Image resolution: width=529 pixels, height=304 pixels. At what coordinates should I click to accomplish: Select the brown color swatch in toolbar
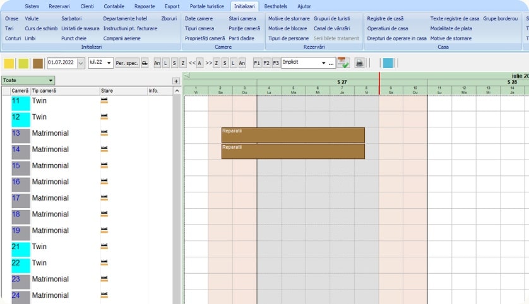(x=38, y=63)
